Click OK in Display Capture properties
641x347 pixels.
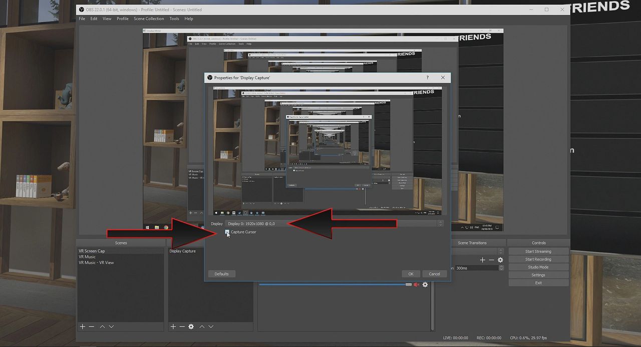coord(411,274)
